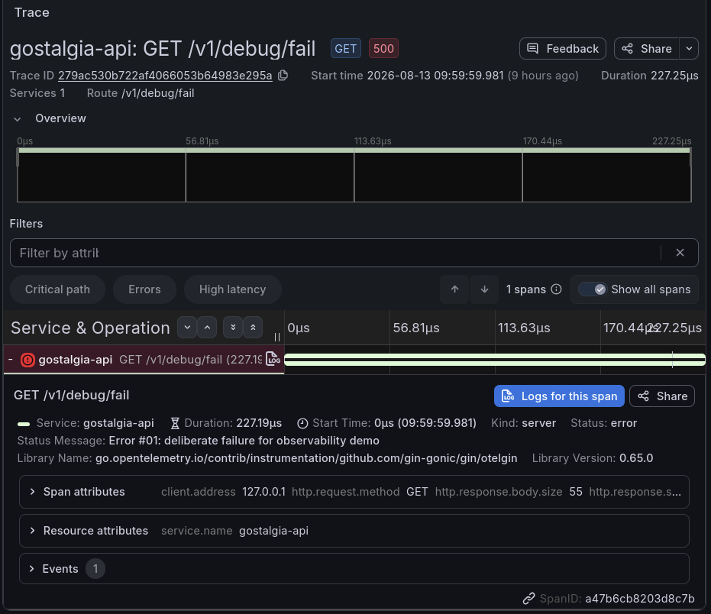Show info for 1 spans count
The width and height of the screenshot is (711, 614).
pyautogui.click(x=557, y=289)
